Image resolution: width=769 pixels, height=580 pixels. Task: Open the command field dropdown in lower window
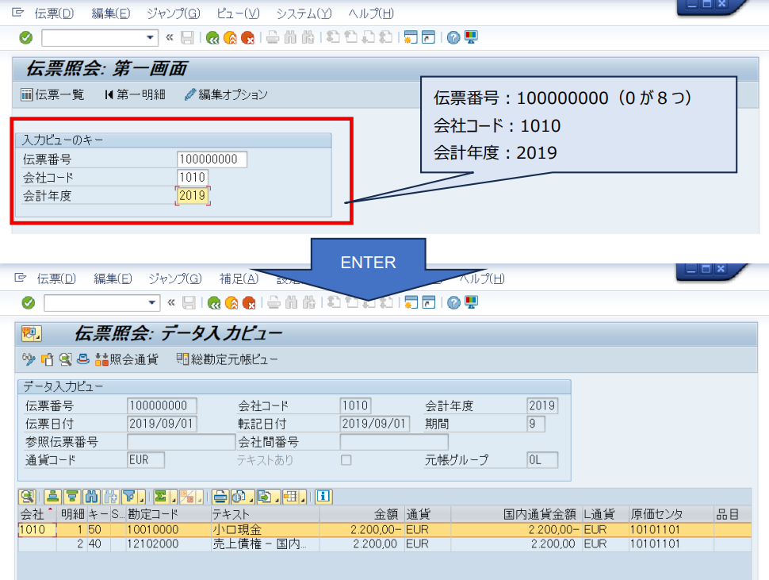pyautogui.click(x=152, y=303)
